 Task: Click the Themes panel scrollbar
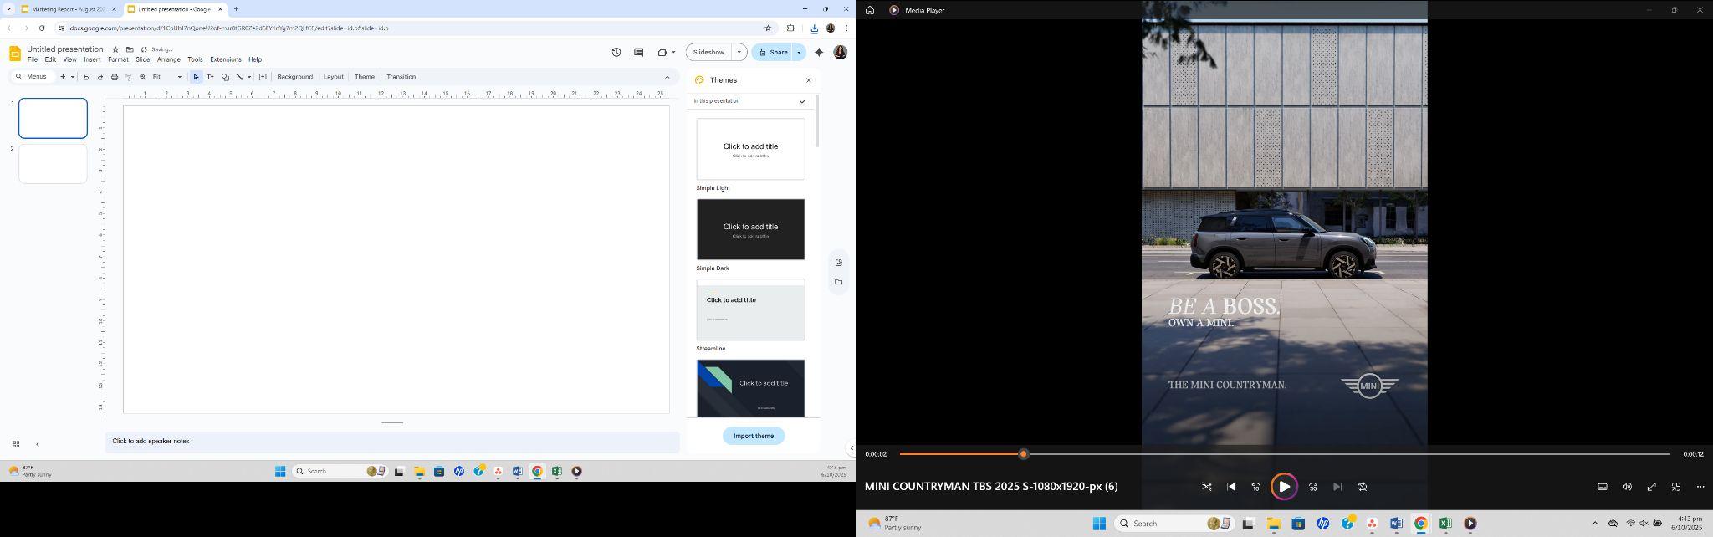point(817,122)
